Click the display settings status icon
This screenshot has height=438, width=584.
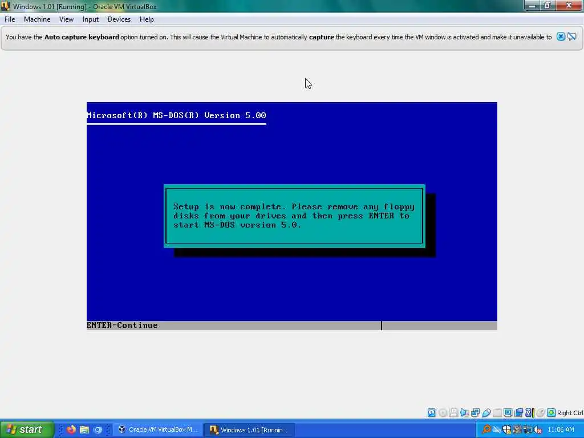coord(508,413)
